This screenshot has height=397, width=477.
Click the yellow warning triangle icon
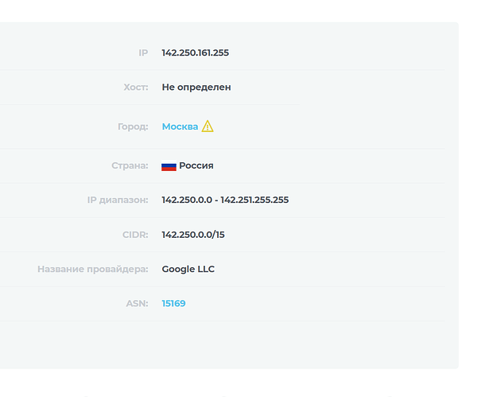[x=207, y=126]
